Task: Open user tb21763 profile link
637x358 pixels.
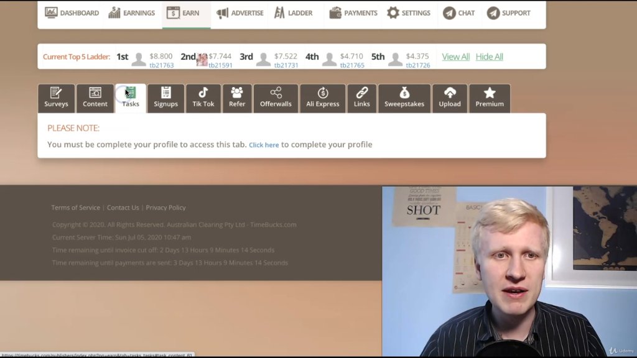Action: coord(161,65)
